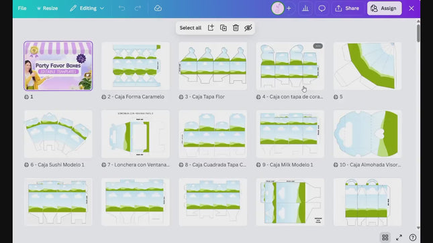Open more options on page 4 thumbnail

[318, 46]
